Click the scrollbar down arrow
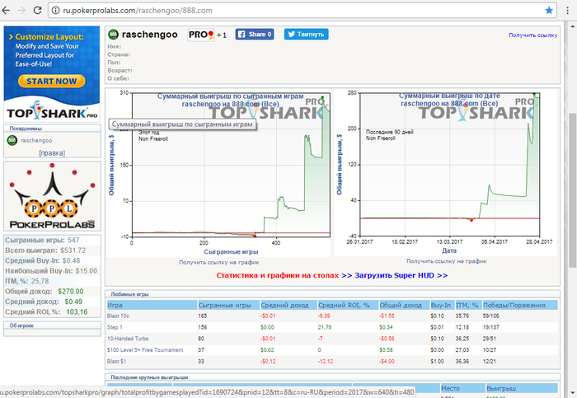 pos(572,392)
